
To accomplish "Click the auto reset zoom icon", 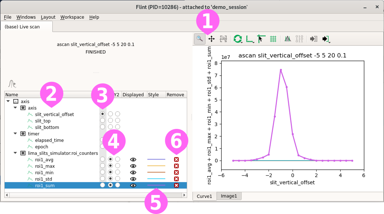I will [223, 39].
